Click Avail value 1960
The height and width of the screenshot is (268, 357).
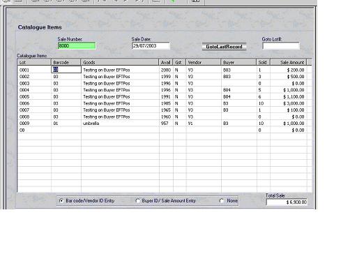[166, 117]
